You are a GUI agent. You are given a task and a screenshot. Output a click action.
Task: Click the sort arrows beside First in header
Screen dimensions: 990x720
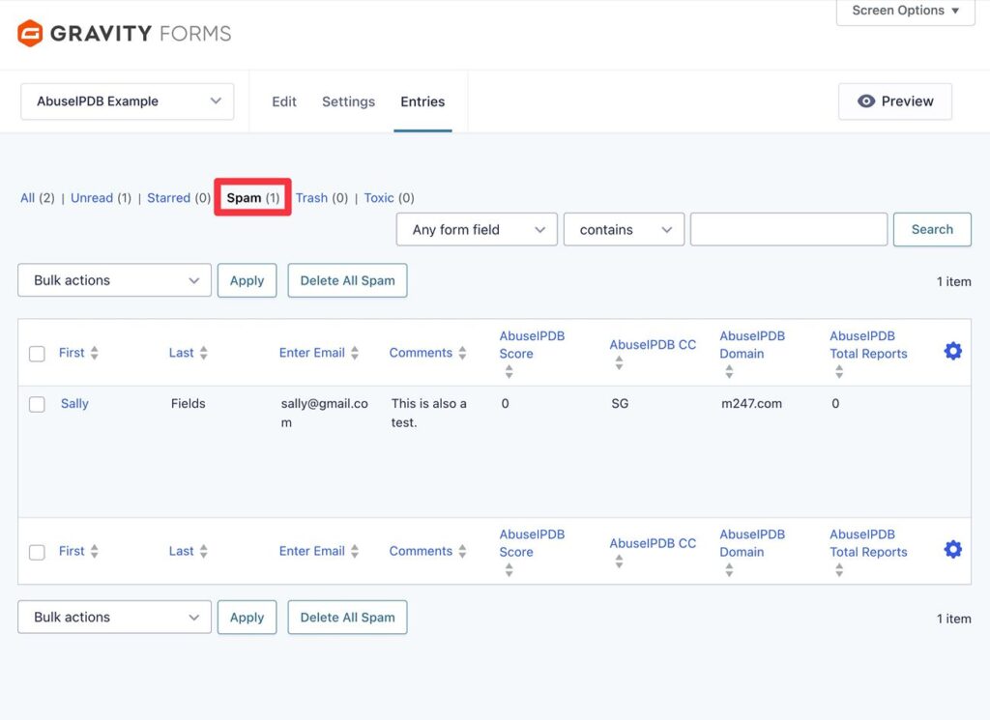94,353
